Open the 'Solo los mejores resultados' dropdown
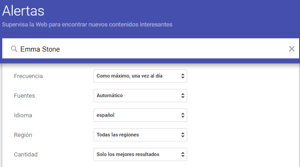The height and width of the screenshot is (167, 300). pos(140,154)
